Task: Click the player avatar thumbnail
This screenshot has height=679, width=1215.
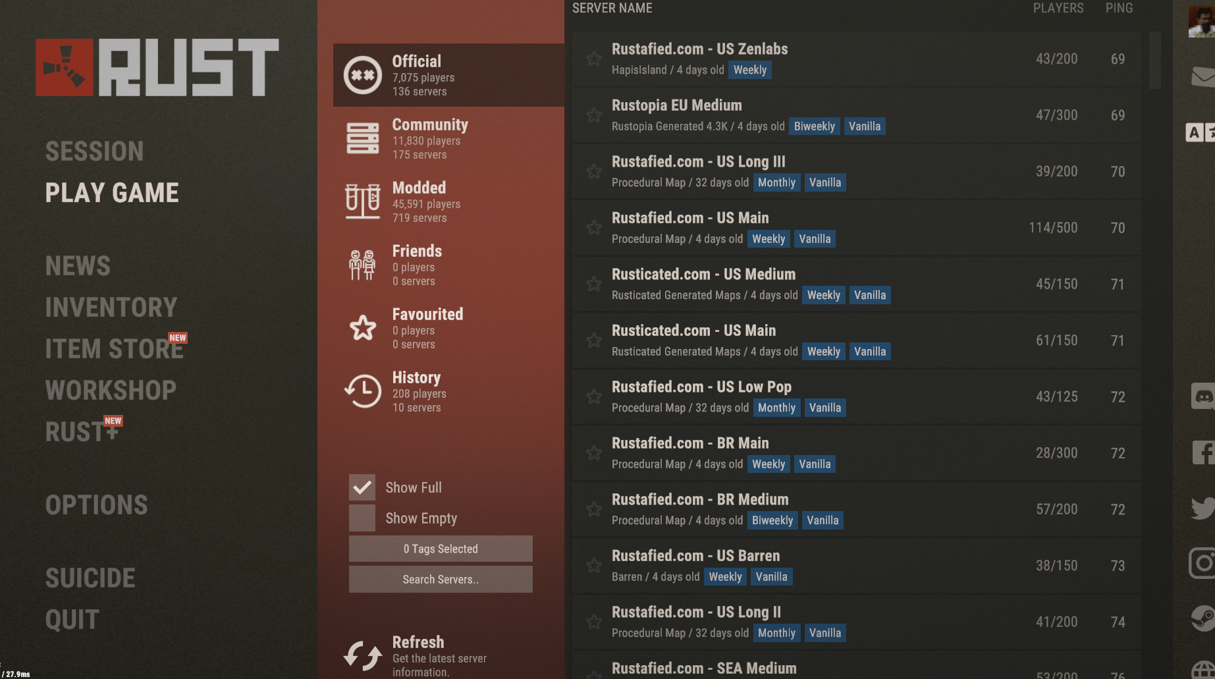Action: coord(1201,22)
